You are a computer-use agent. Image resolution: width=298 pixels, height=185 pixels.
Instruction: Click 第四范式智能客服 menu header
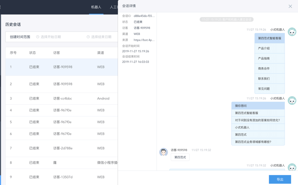pyautogui.click(x=270, y=38)
